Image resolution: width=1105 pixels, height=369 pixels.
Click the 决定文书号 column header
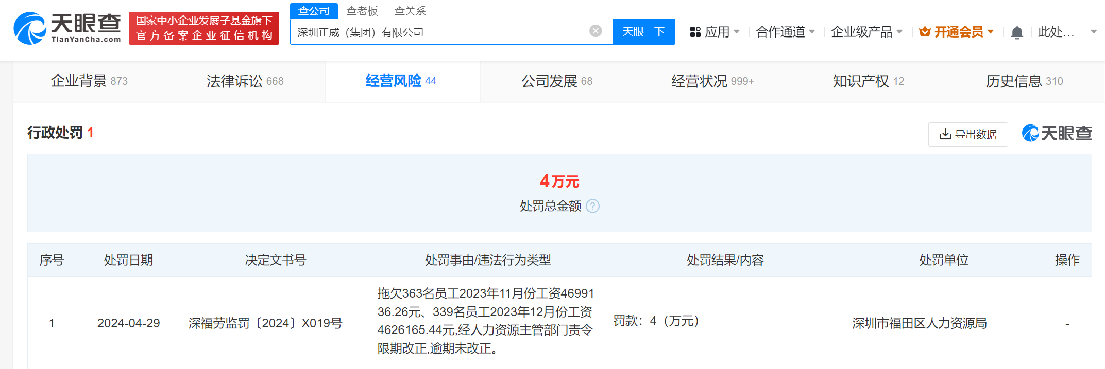coord(276,260)
